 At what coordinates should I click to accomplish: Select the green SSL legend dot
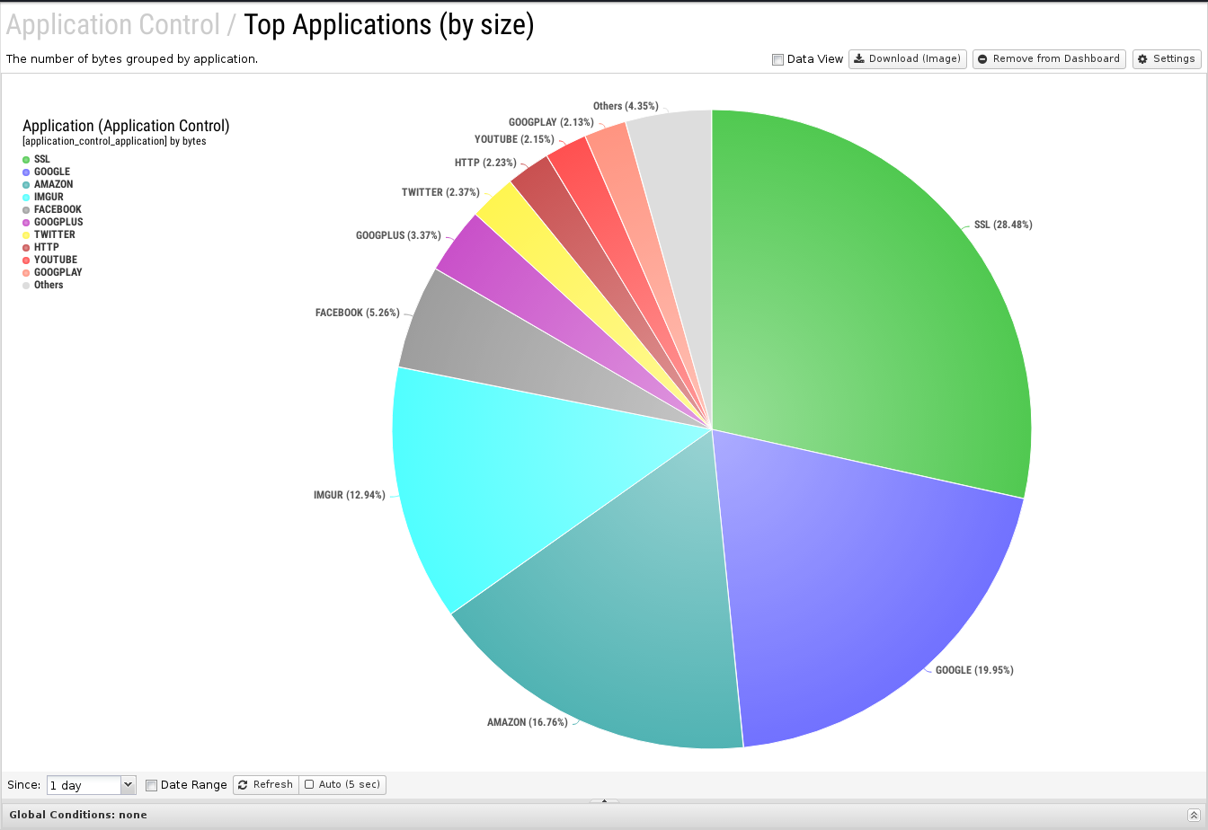26,159
